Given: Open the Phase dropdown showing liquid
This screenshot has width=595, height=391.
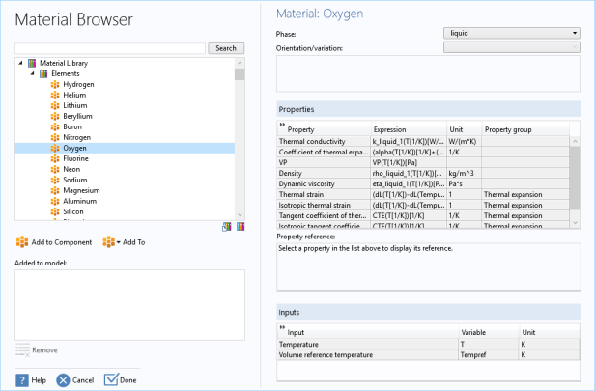Looking at the screenshot, I should coord(511,33).
